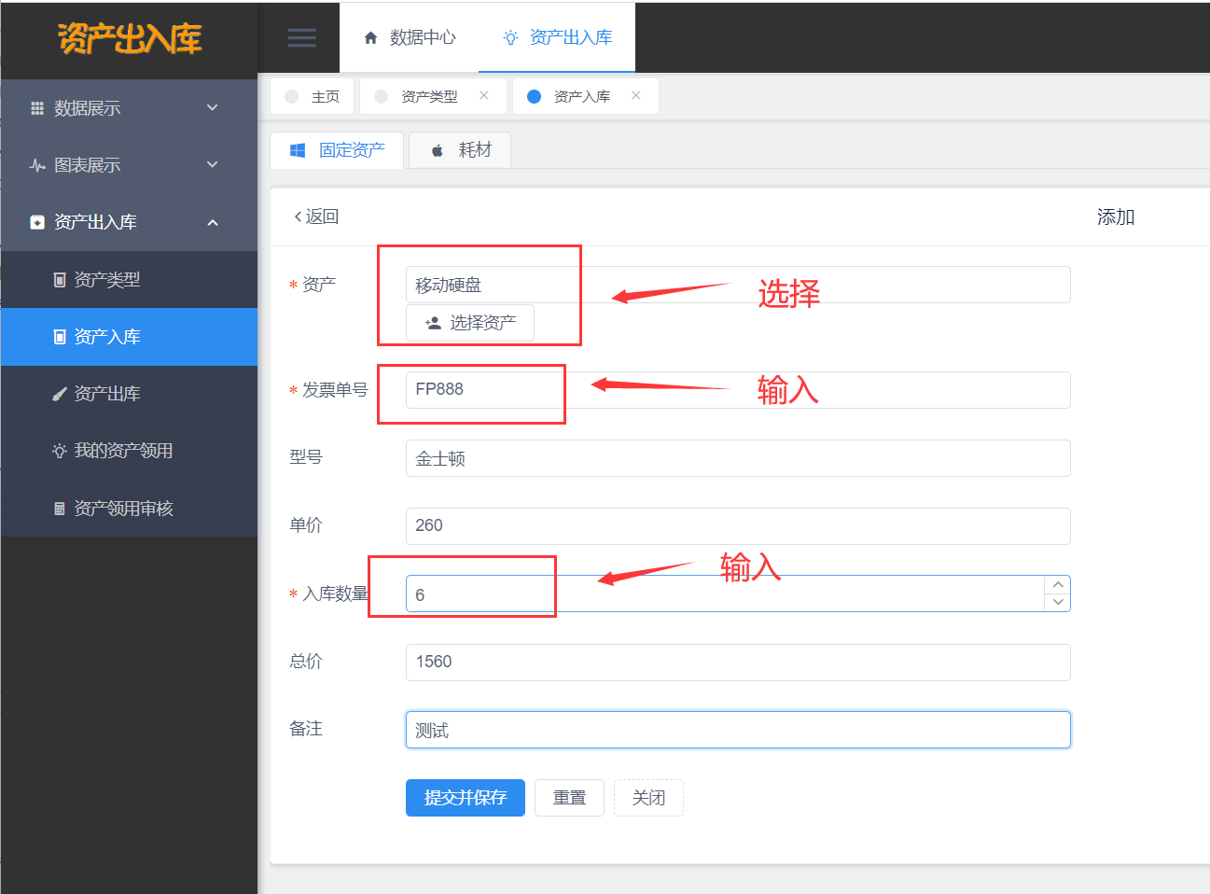Close the 资产类型 page tab

483,95
